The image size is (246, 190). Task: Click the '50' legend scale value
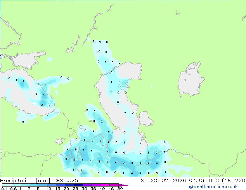coord(120,188)
